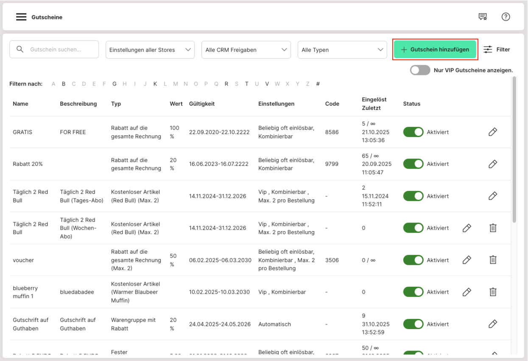Open the Alle Typen dropdown
Image resolution: width=528 pixels, height=361 pixels.
click(x=342, y=50)
